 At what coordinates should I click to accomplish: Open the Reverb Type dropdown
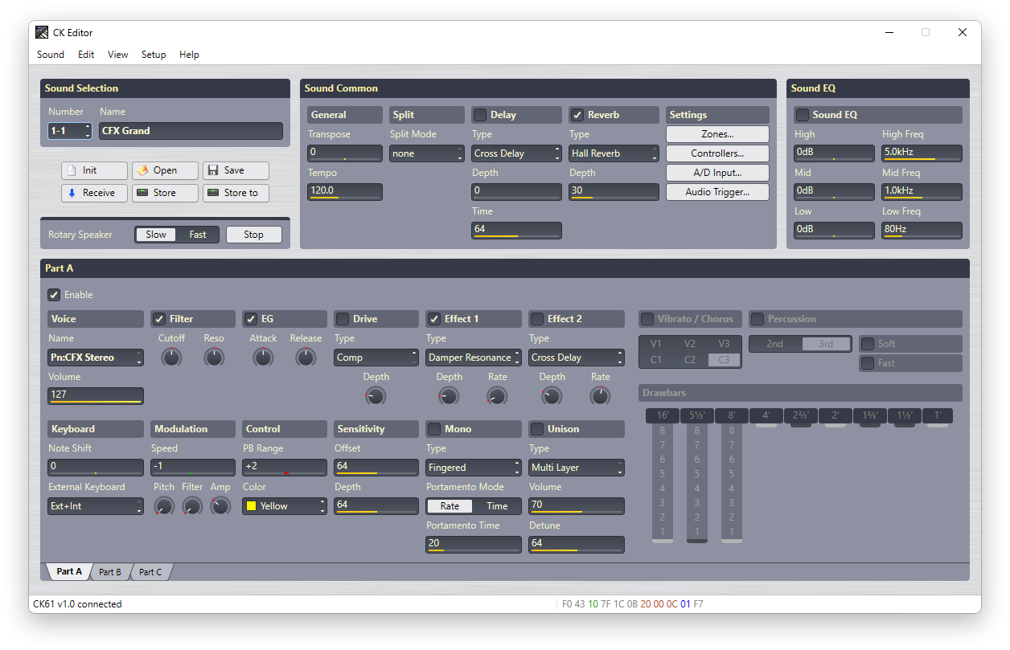pos(614,153)
